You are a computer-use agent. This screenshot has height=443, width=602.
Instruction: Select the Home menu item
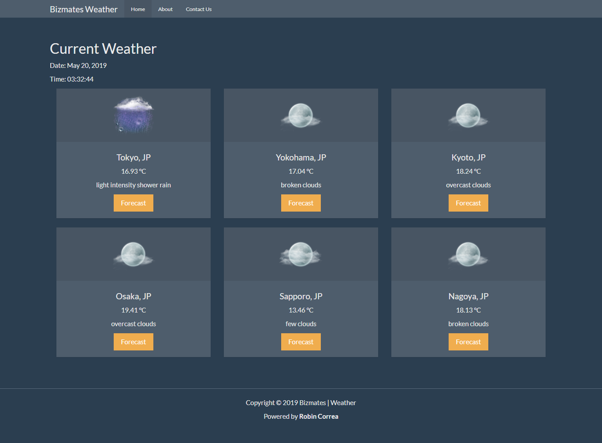coord(137,9)
